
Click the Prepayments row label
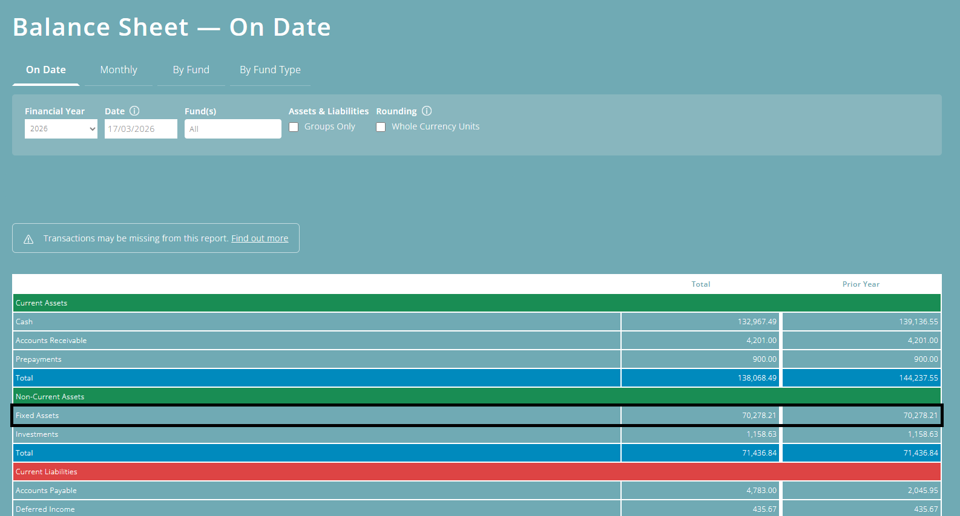click(39, 359)
